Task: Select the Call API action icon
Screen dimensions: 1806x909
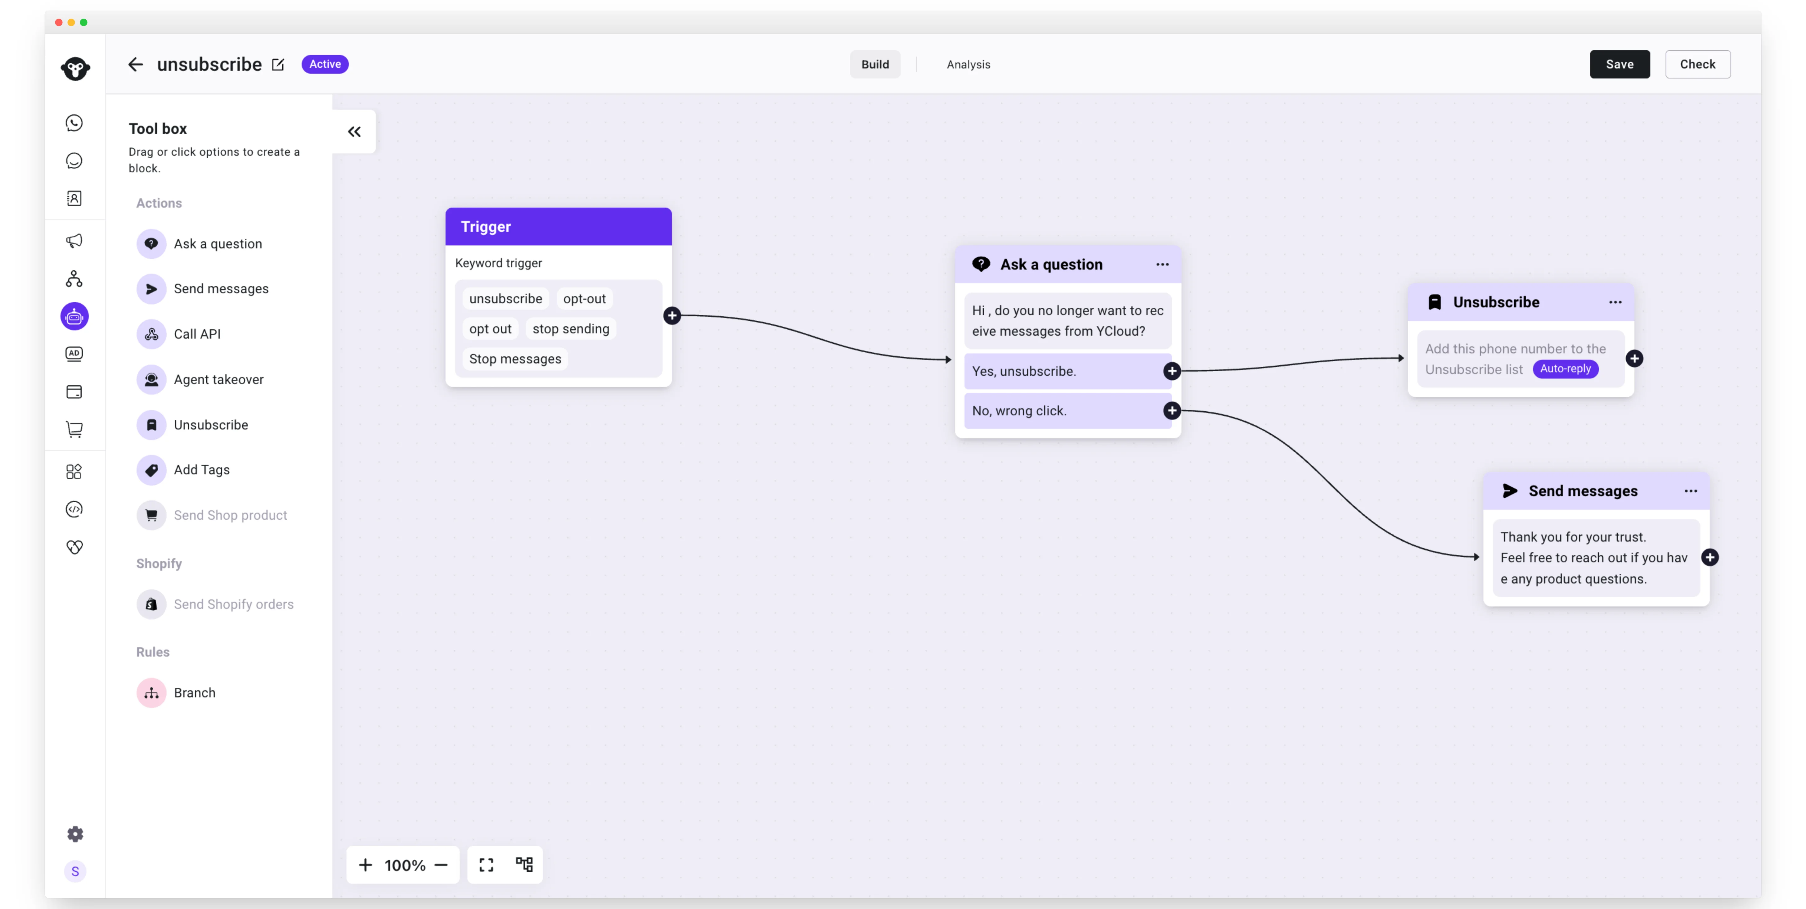Action: tap(151, 334)
